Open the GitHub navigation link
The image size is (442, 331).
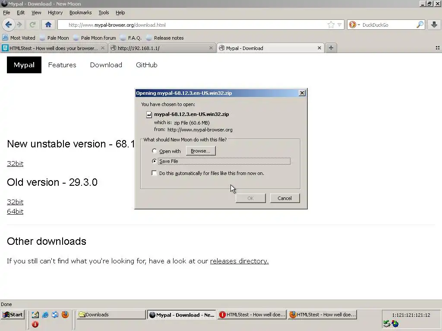(147, 65)
